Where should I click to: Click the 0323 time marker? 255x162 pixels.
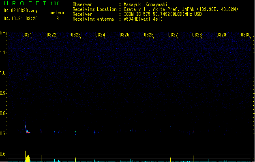click(76, 35)
